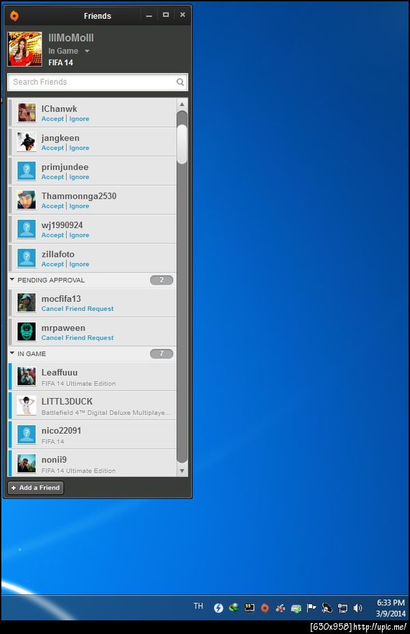Image resolution: width=410 pixels, height=634 pixels.
Task: Cancel friend request to mrpaween
Action: click(77, 338)
